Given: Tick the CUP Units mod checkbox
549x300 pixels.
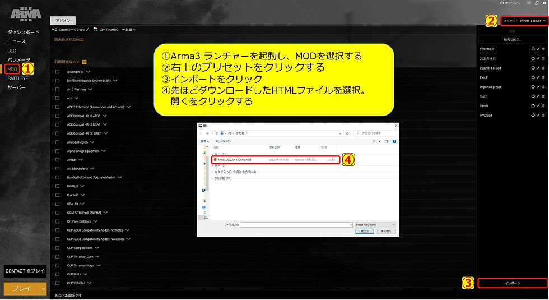Looking at the screenshot, I should click(57, 274).
